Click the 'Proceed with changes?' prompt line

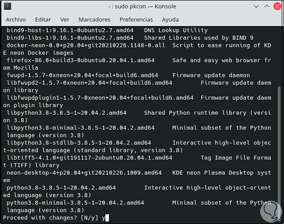pos(53,218)
